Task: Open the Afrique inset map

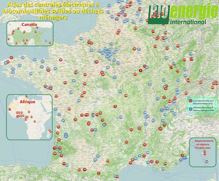Action: [29, 117]
